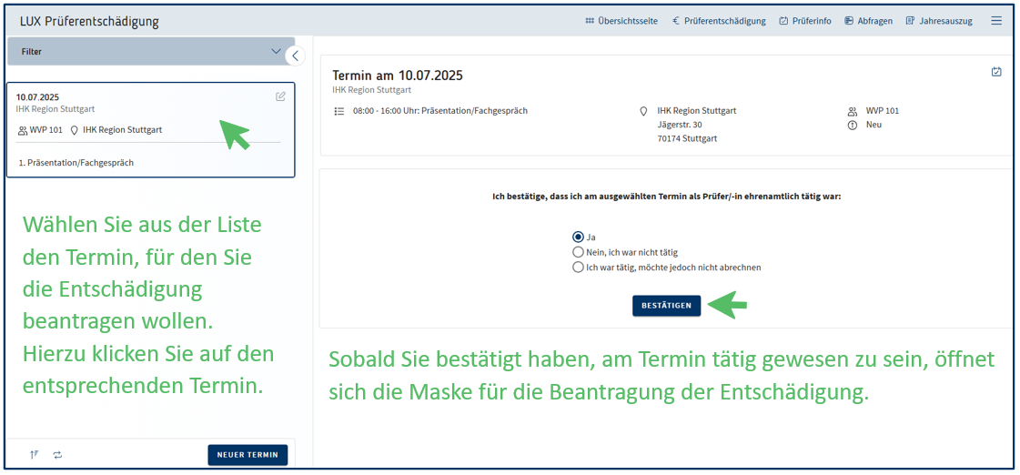Collapse the sidebar with the chevron arrow
This screenshot has width=1020, height=475.
(x=296, y=56)
